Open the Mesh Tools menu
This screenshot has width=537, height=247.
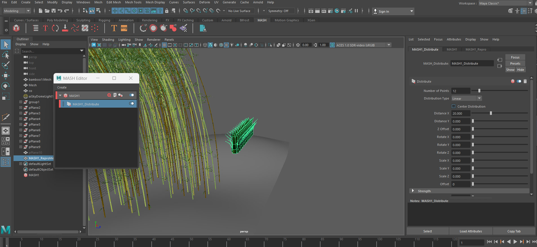pos(133,2)
